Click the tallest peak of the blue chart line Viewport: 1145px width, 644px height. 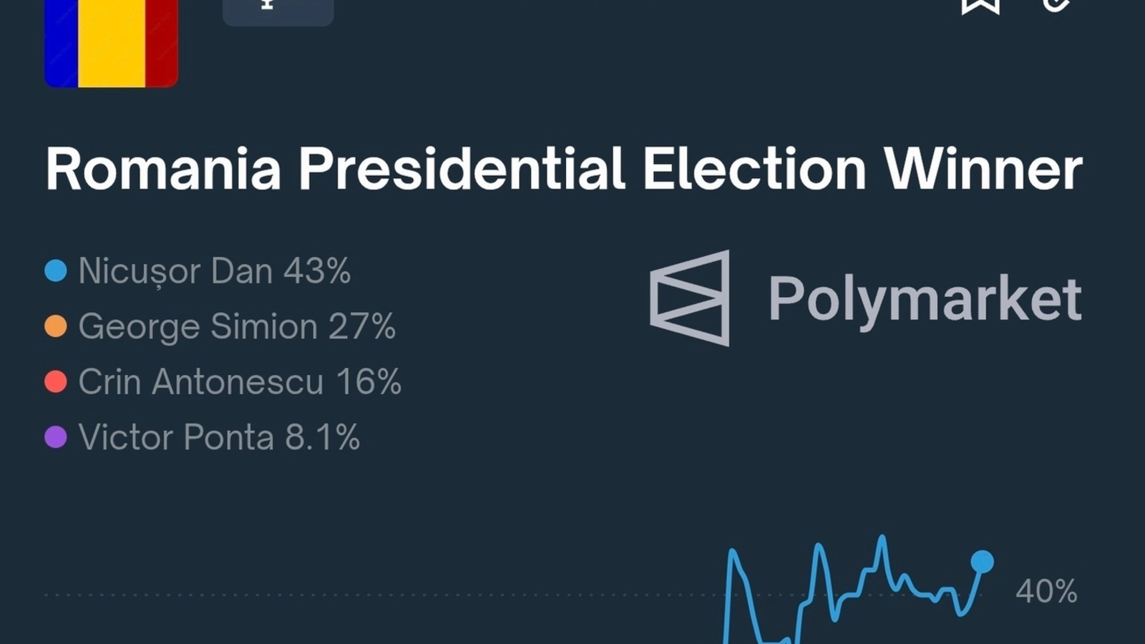coord(882,537)
